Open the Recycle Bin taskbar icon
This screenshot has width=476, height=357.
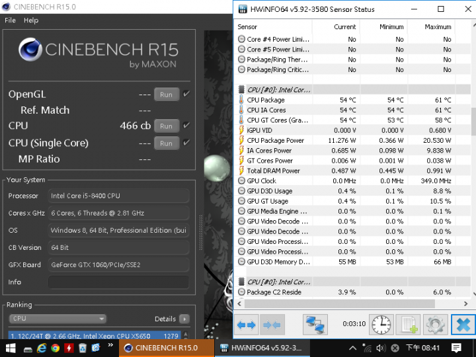click(82, 348)
